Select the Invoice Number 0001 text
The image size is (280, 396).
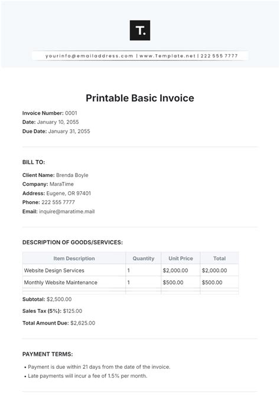point(50,113)
